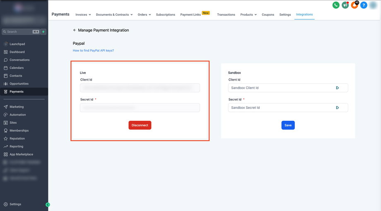Click the blue help question mark icon
381x211 pixels.
pyautogui.click(x=364, y=5)
